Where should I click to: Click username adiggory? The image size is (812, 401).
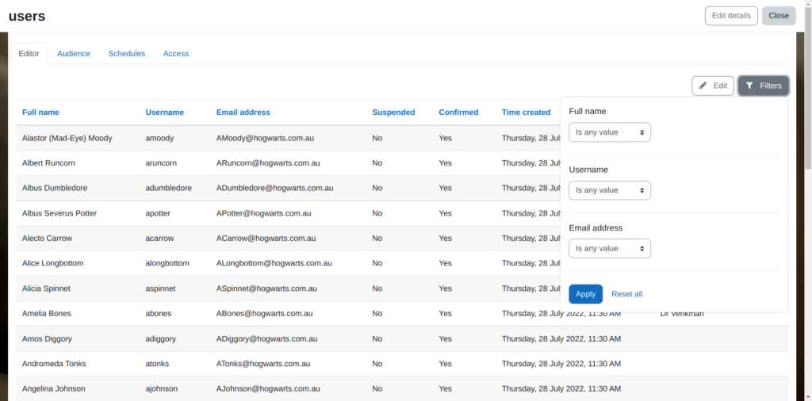160,338
